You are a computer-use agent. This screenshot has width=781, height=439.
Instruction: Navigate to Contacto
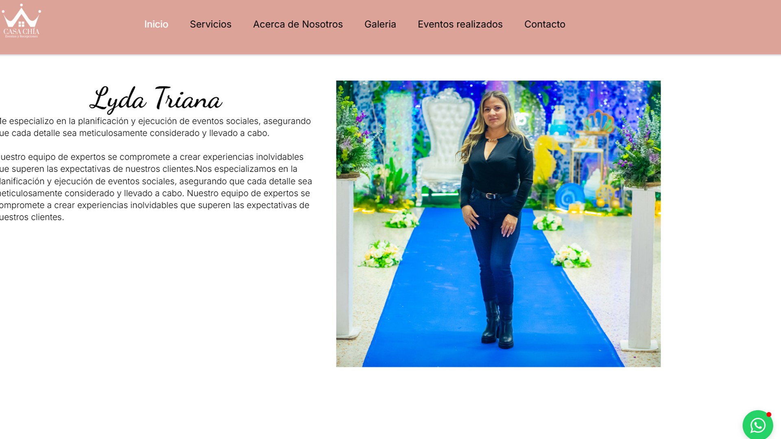[545, 24]
